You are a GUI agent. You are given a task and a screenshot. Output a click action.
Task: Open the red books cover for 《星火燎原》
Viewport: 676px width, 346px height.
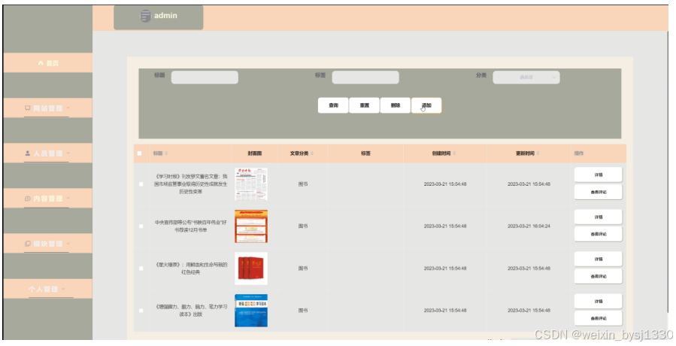pyautogui.click(x=251, y=269)
